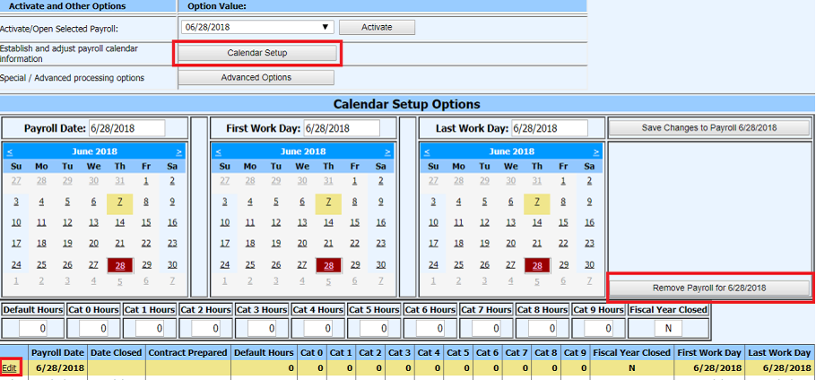This screenshot has width=816, height=380.
Task: Go to previous month in First Work Day calendar
Action: click(x=218, y=151)
